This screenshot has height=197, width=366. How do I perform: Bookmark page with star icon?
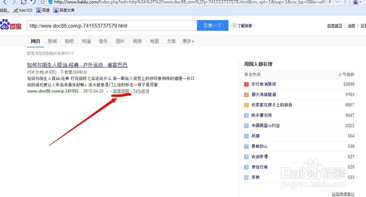(42, 2)
